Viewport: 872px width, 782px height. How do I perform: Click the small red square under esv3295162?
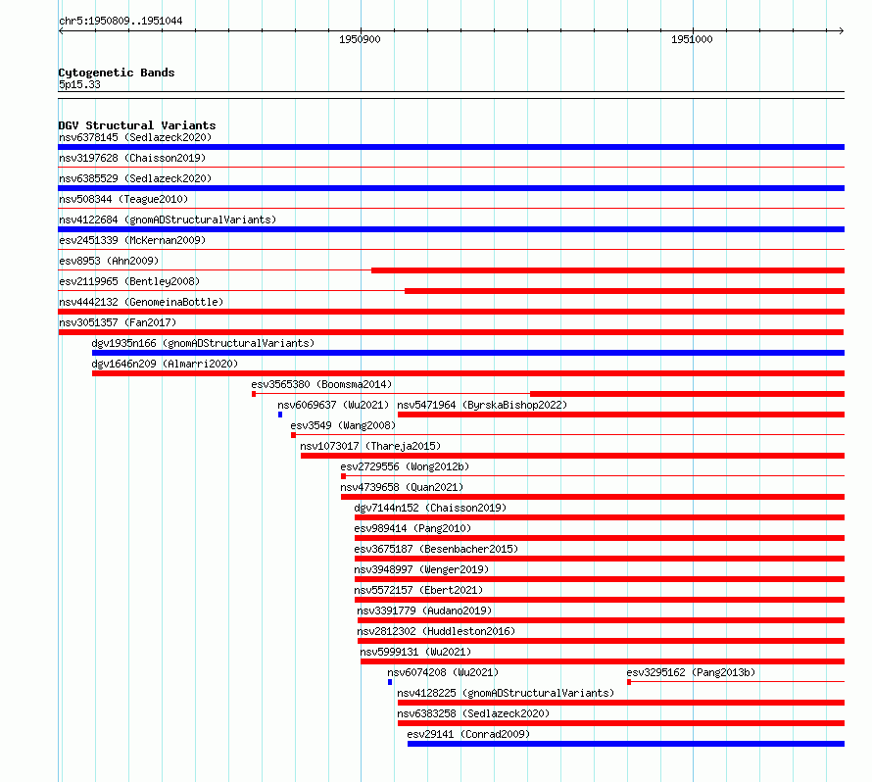(x=629, y=682)
